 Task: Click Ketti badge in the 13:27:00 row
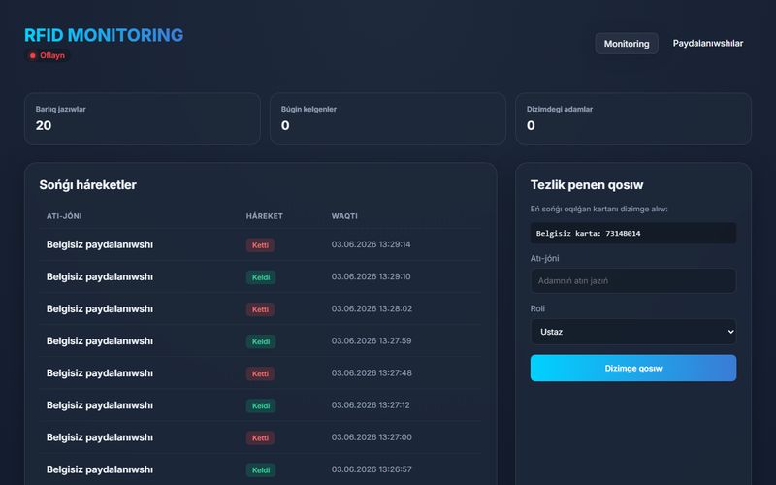click(x=260, y=438)
